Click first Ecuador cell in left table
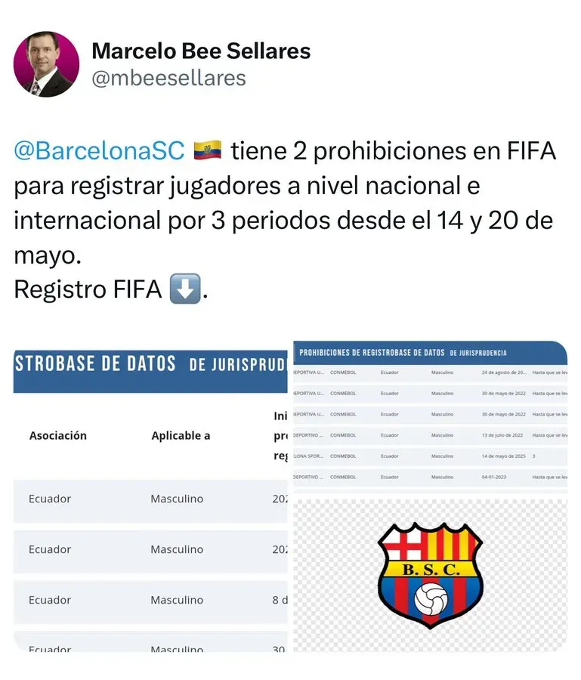This screenshot has height=680, width=581. (x=50, y=499)
